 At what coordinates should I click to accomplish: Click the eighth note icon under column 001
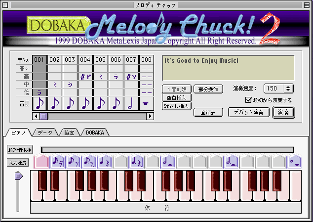(x=39, y=103)
